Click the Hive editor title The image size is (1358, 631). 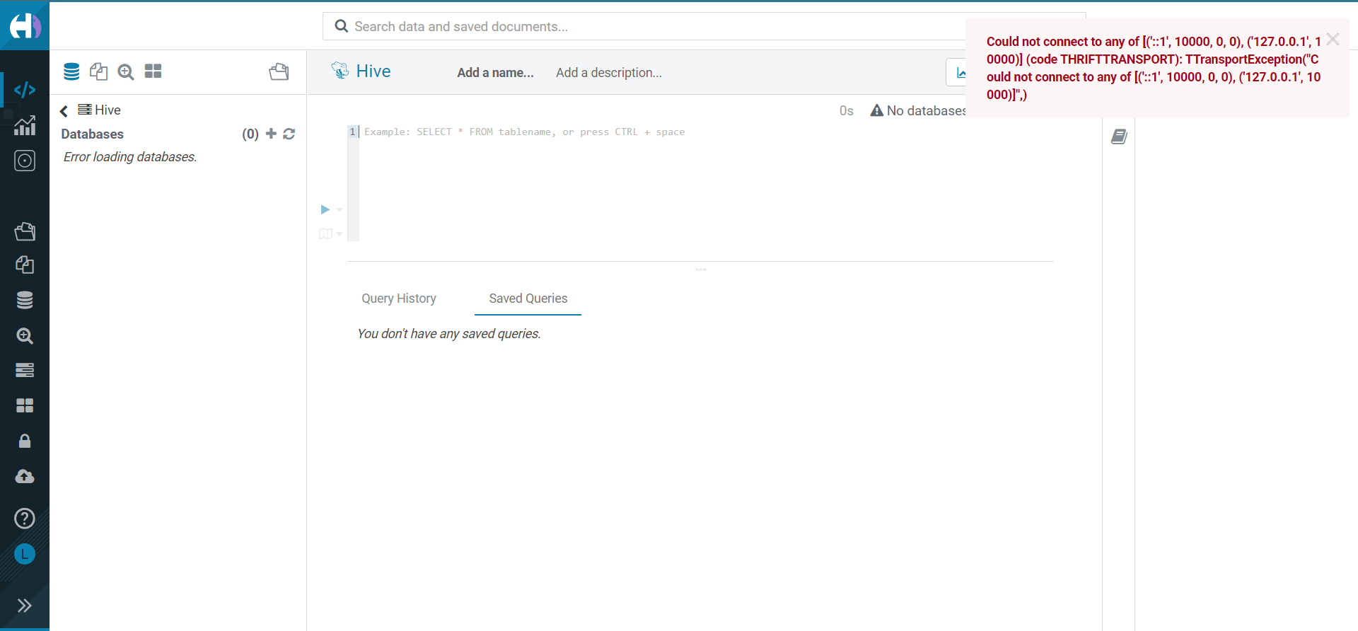pyautogui.click(x=373, y=71)
